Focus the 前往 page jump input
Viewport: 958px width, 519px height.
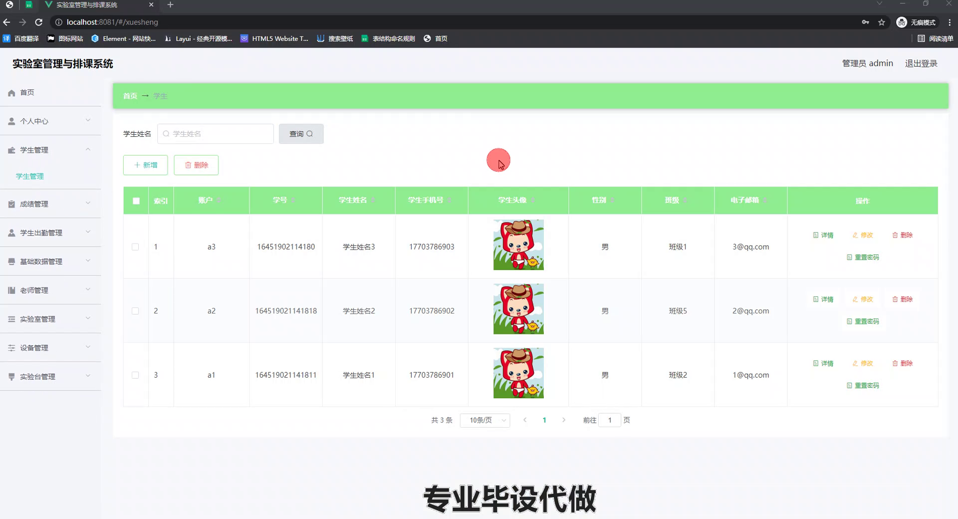point(610,420)
